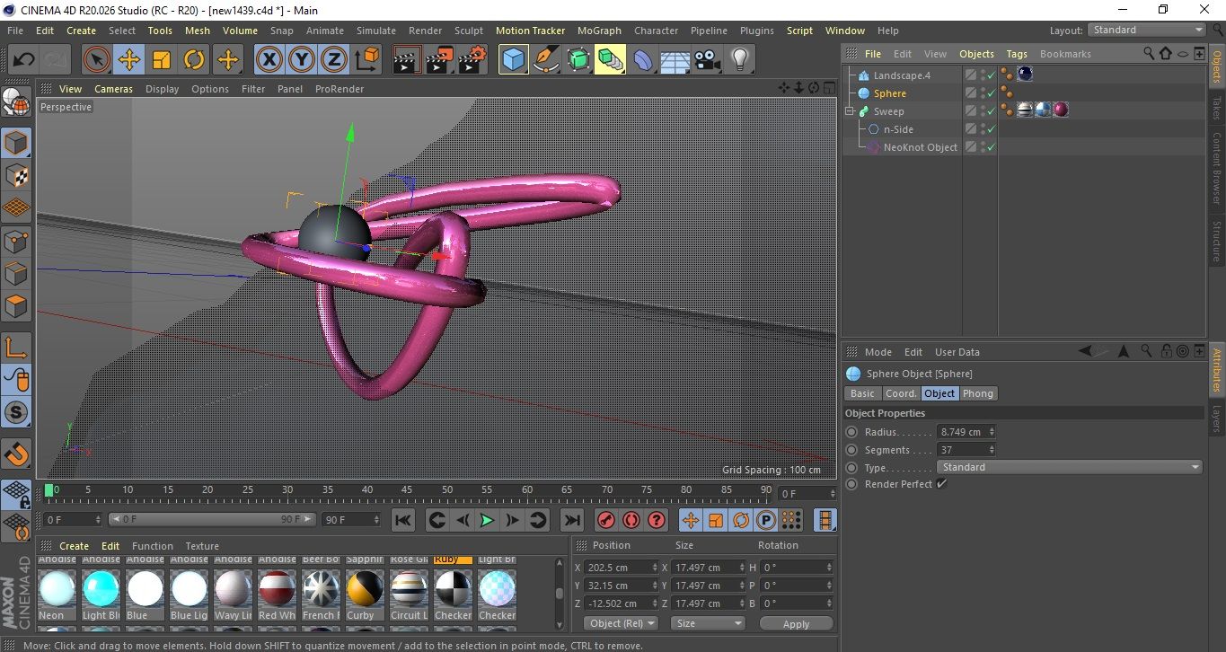
Task: Toggle the X-axis lock icon
Action: 268,60
